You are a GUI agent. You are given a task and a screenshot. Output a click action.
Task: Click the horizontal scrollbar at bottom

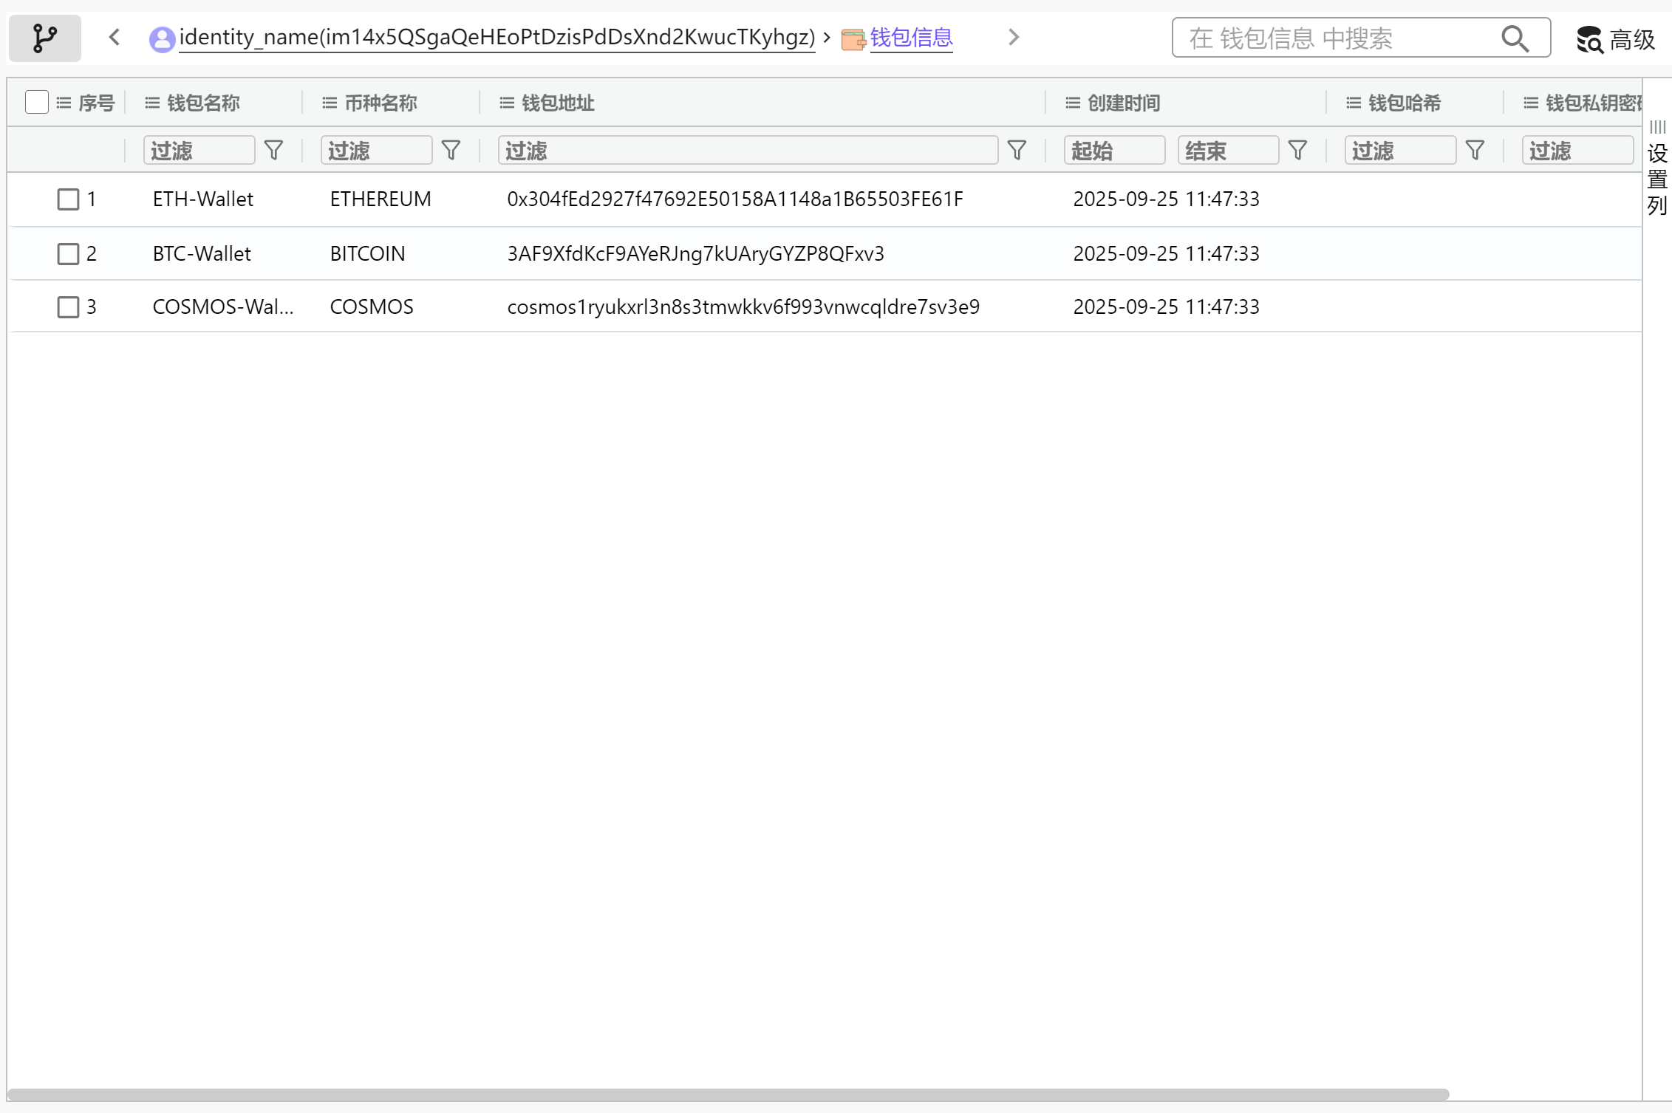pos(727,1094)
